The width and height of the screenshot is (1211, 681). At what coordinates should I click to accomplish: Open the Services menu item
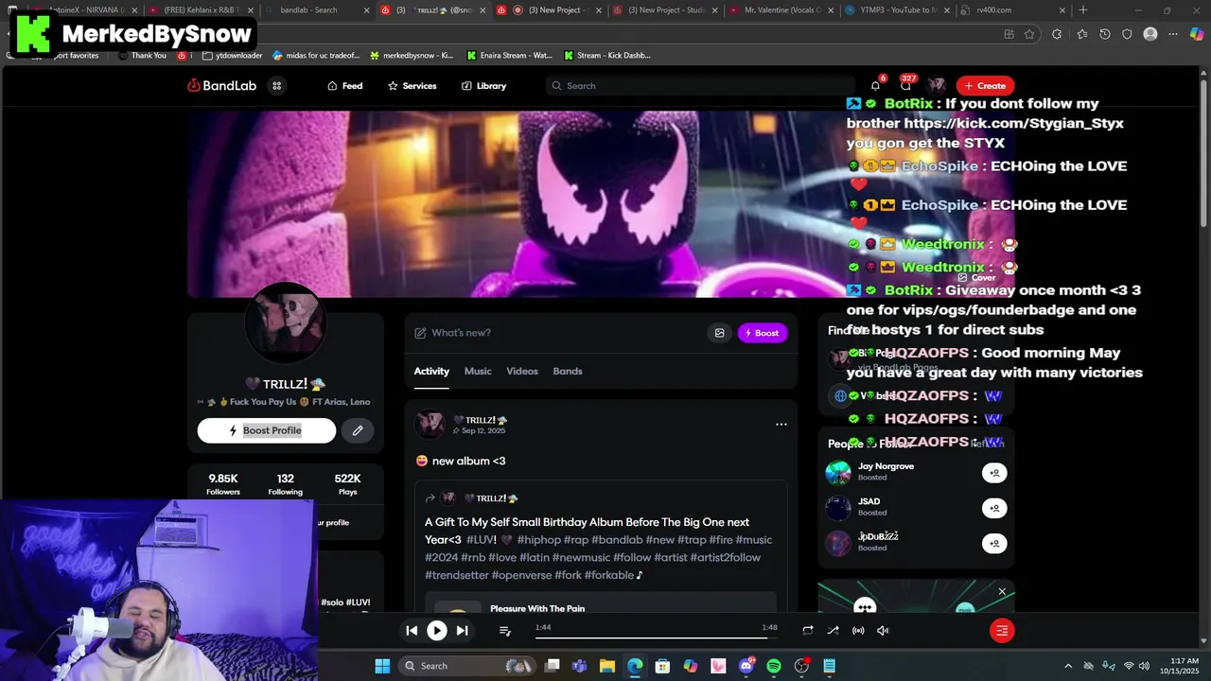coord(412,86)
